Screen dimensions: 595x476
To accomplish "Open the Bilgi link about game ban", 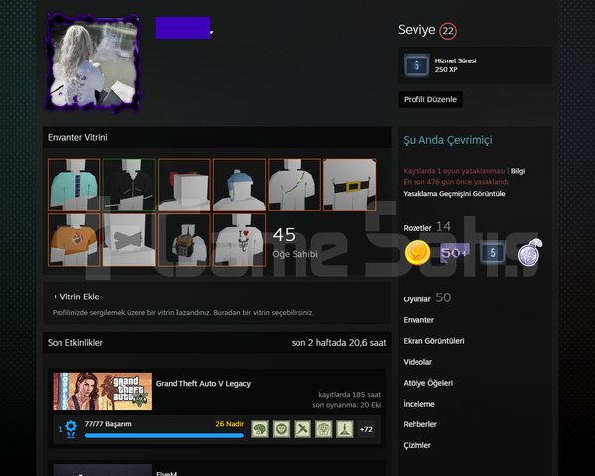I will (x=518, y=171).
